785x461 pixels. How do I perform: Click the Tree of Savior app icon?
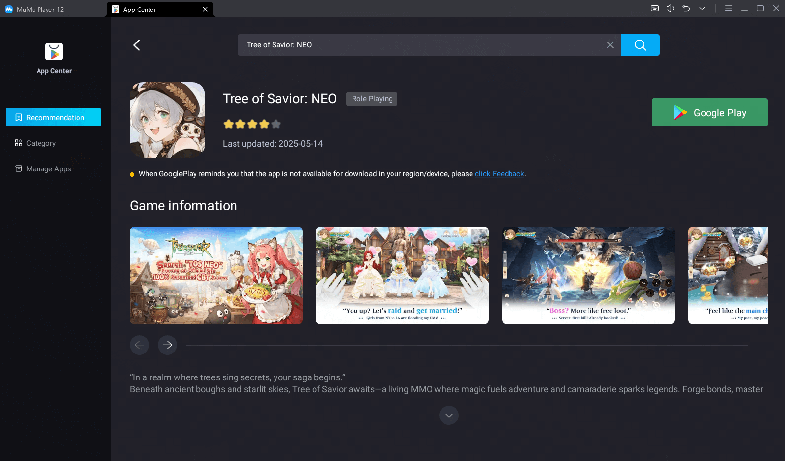click(167, 120)
